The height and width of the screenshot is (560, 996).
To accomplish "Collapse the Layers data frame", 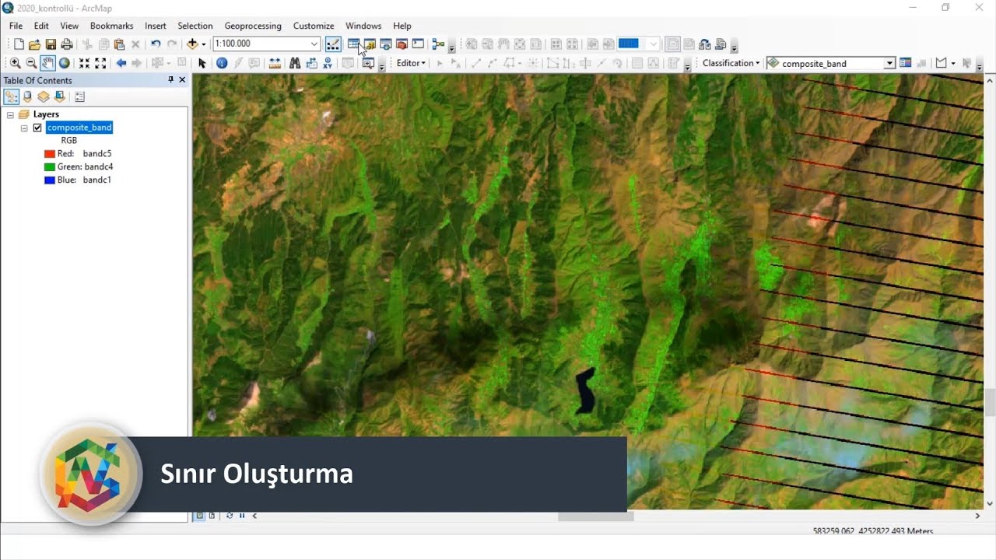I will pos(10,114).
